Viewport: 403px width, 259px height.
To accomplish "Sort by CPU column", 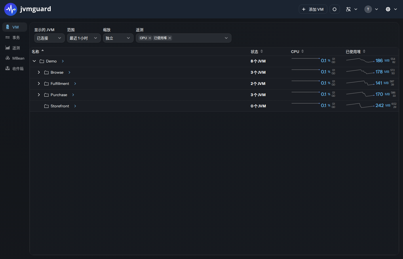I will [x=297, y=52].
